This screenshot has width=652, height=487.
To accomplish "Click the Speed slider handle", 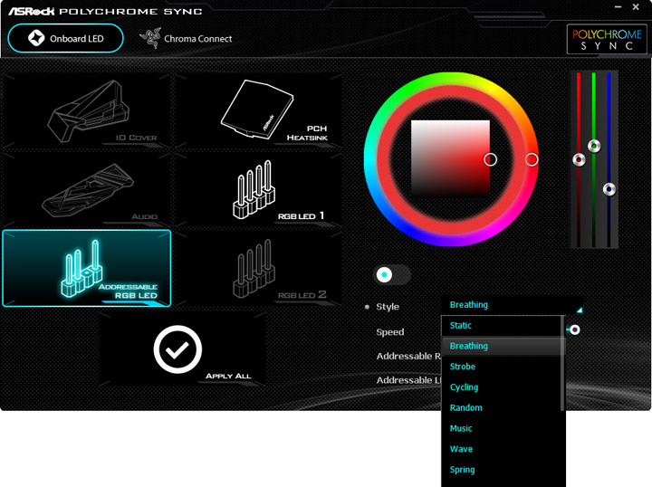I will click(575, 329).
